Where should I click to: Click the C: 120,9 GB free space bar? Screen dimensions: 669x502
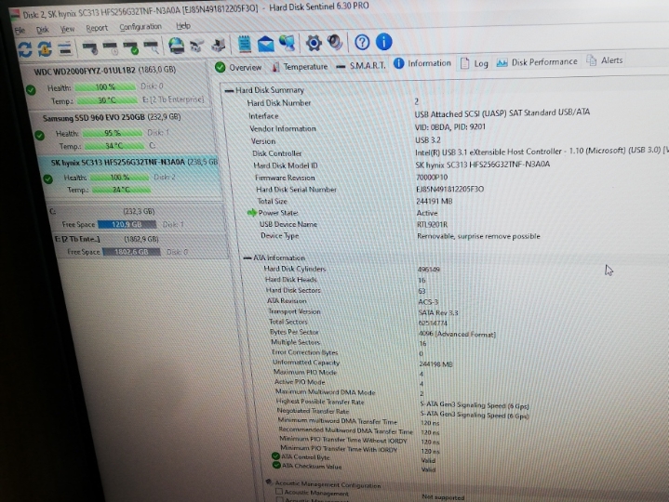(127, 224)
